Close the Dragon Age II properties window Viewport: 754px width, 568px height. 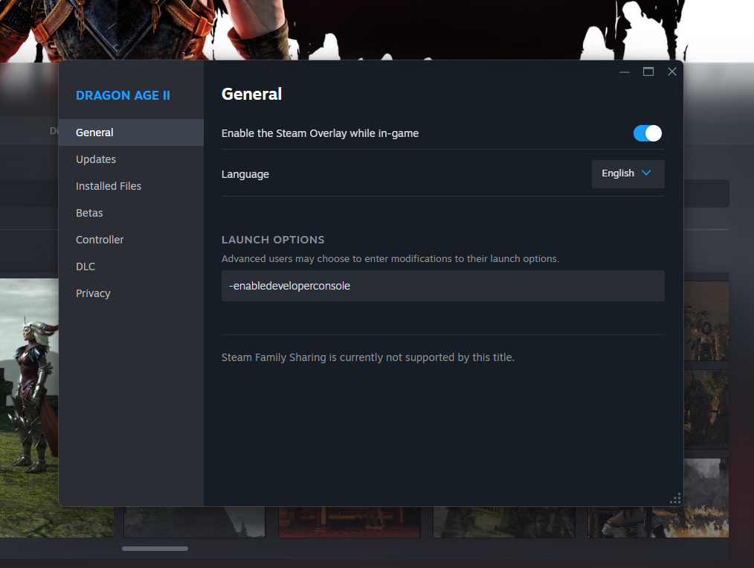coord(672,71)
